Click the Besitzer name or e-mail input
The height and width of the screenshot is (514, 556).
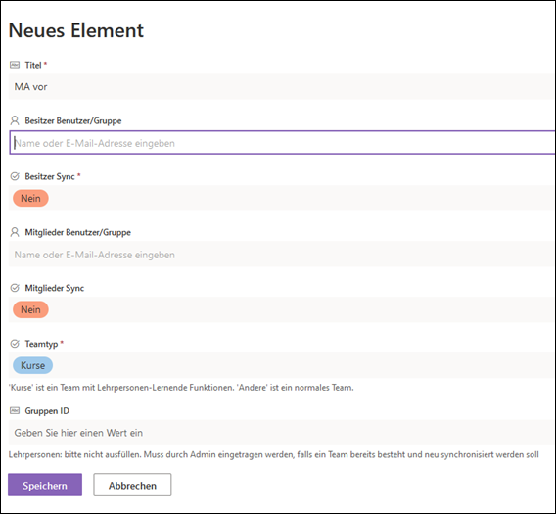(282, 142)
